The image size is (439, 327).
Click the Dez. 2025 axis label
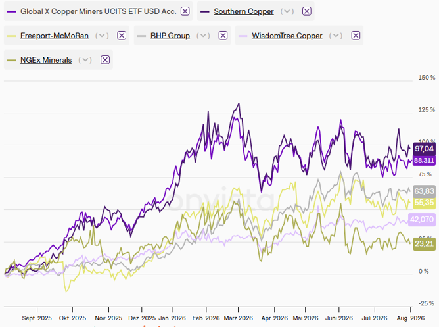click(142, 318)
